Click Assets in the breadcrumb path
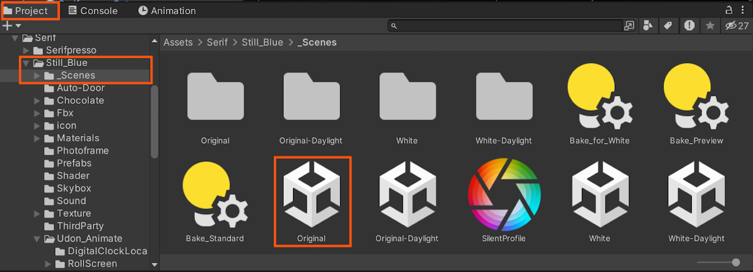The height and width of the screenshot is (272, 753). click(x=178, y=42)
